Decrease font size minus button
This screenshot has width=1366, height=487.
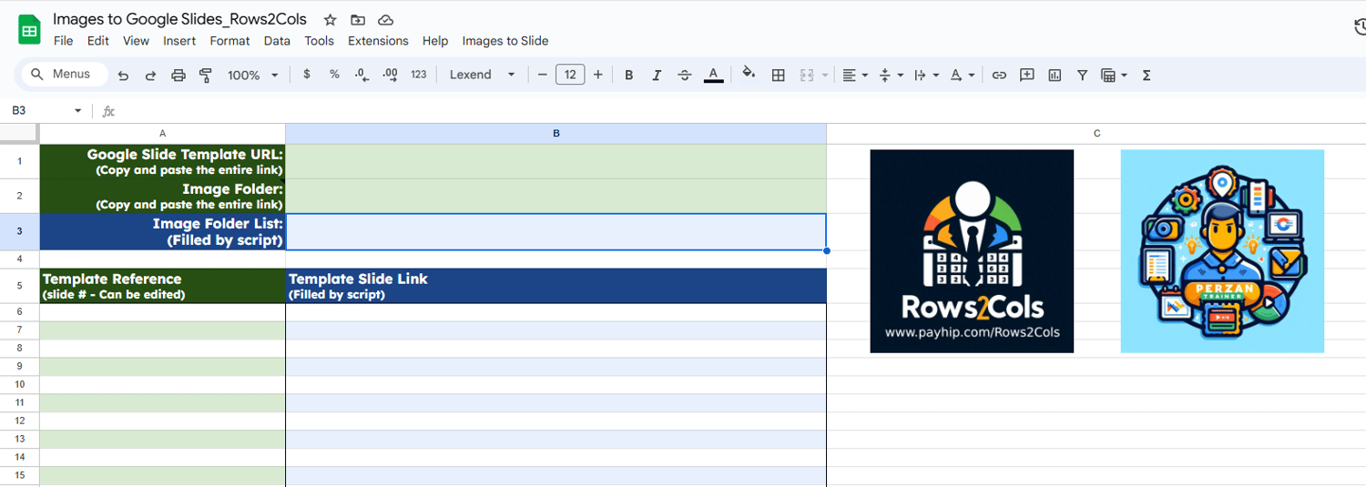tap(543, 75)
